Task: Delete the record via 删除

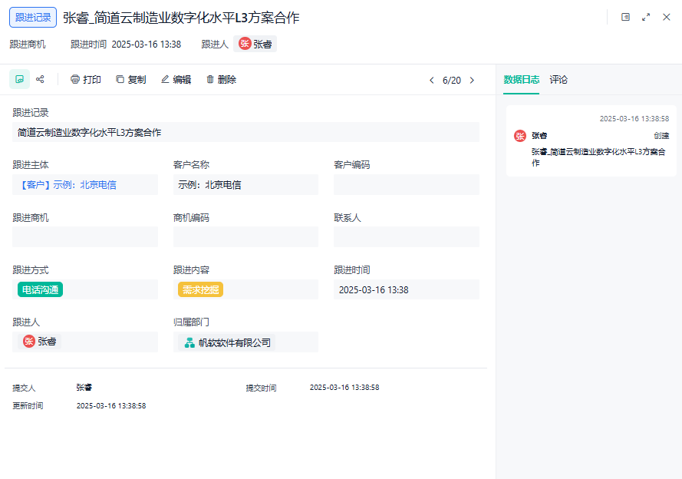Action: 221,80
